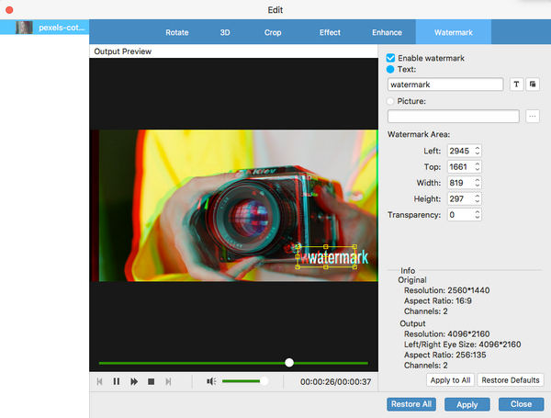Click the fast forward button
Viewport: 551px width, 418px height.
coord(134,381)
